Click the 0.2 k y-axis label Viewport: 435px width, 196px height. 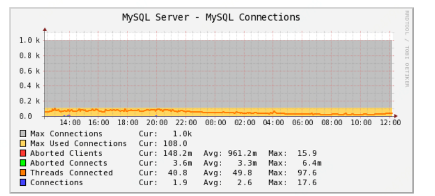pos(29,101)
